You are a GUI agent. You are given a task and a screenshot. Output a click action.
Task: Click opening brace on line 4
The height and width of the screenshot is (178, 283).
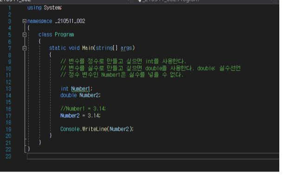(28, 28)
